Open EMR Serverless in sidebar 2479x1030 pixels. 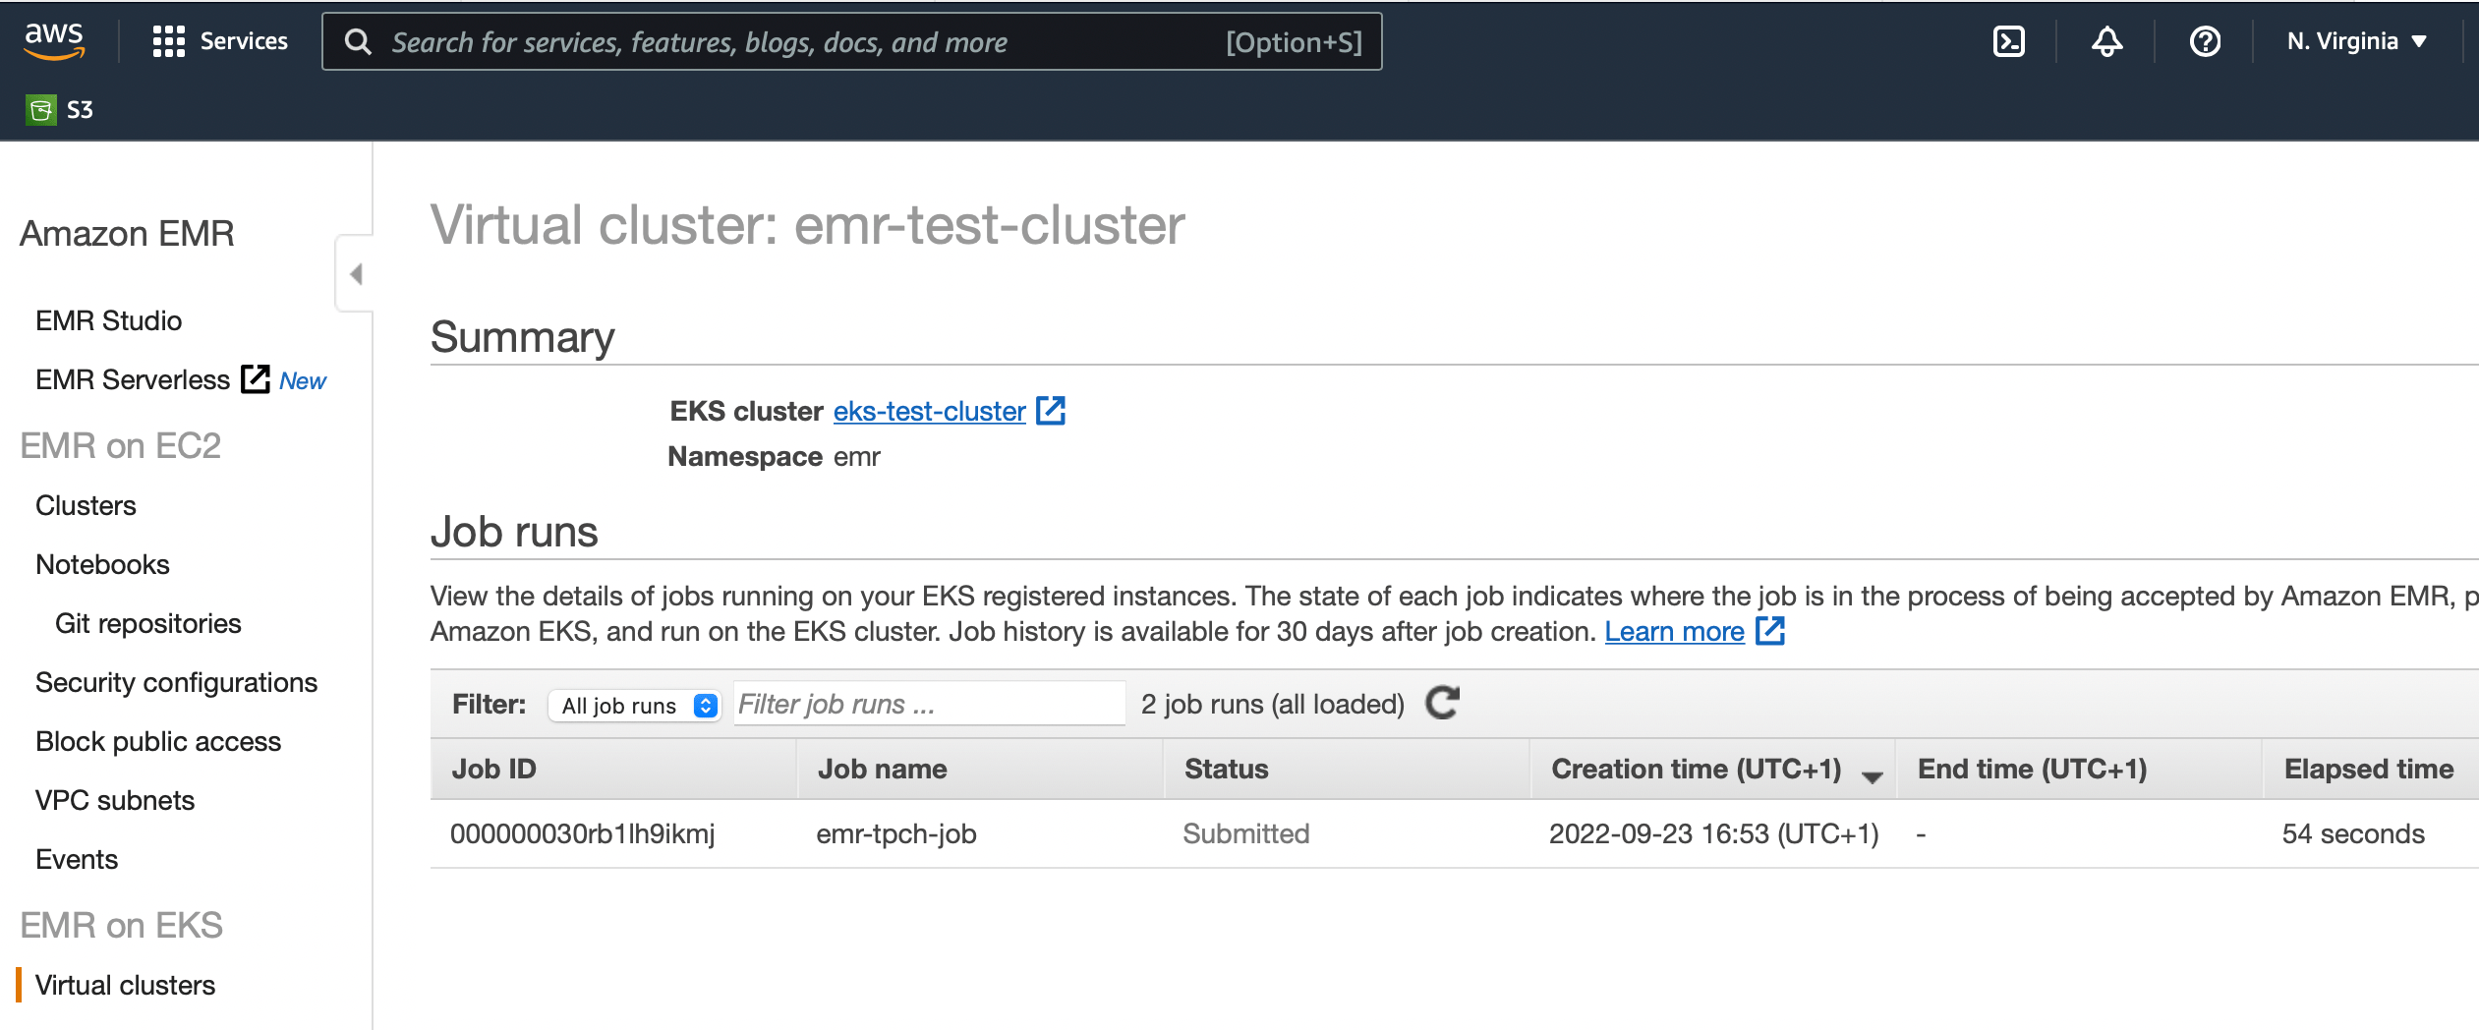point(133,379)
